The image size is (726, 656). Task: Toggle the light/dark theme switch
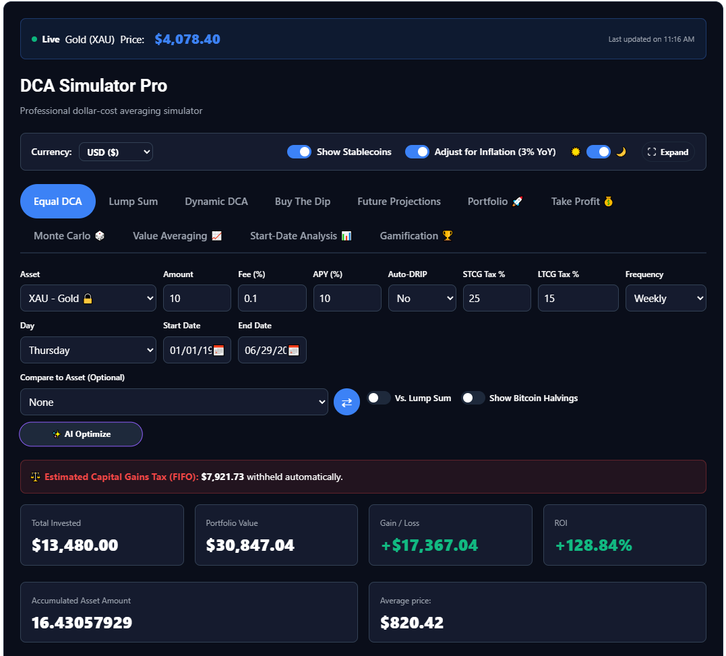[598, 152]
